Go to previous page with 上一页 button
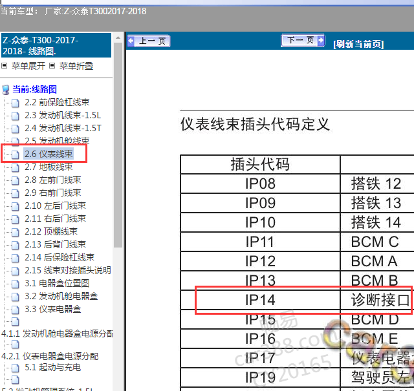This screenshot has height=391, width=414. pos(148,41)
